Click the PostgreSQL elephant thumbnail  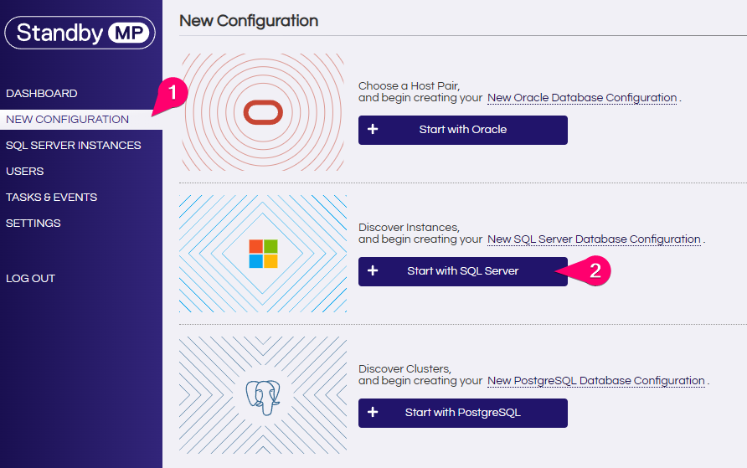[x=263, y=395]
